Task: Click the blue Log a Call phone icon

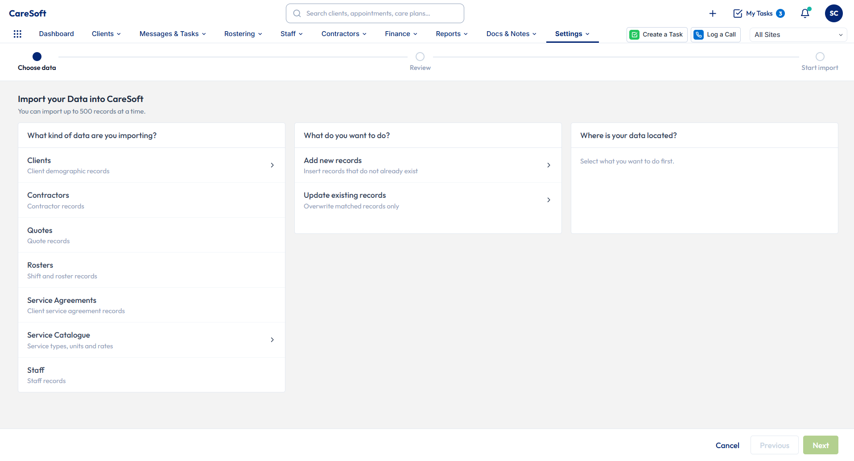Action: click(x=699, y=34)
